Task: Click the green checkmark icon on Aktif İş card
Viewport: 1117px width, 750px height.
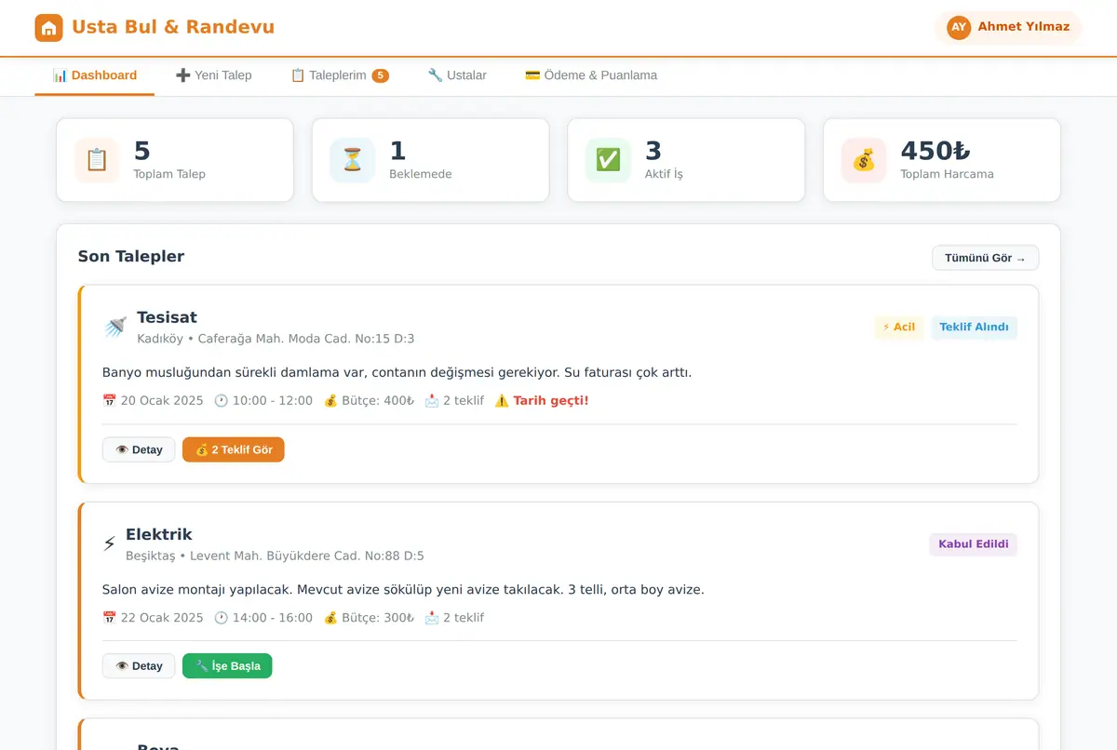Action: tap(608, 160)
